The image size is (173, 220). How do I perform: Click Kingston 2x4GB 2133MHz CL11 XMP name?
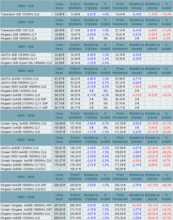tap(24, 103)
